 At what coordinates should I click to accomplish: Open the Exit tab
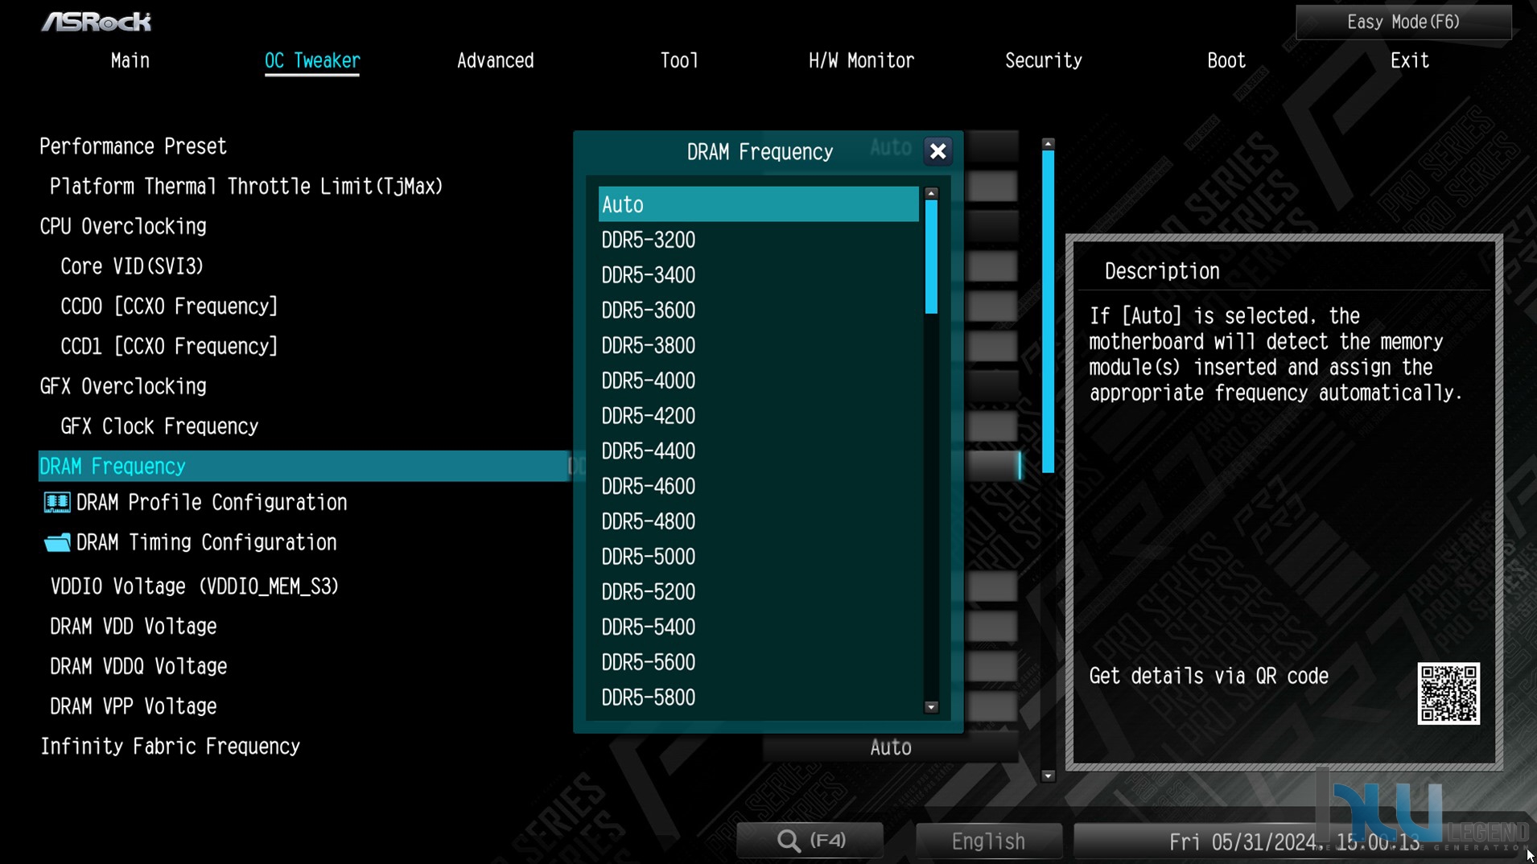[x=1410, y=61]
